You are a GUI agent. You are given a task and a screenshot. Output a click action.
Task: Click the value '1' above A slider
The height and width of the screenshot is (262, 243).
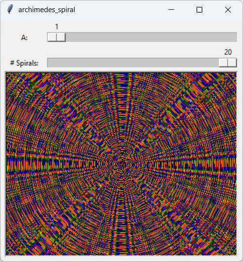[57, 27]
